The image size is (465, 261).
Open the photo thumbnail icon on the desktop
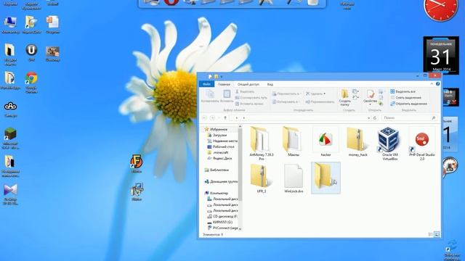52,54
